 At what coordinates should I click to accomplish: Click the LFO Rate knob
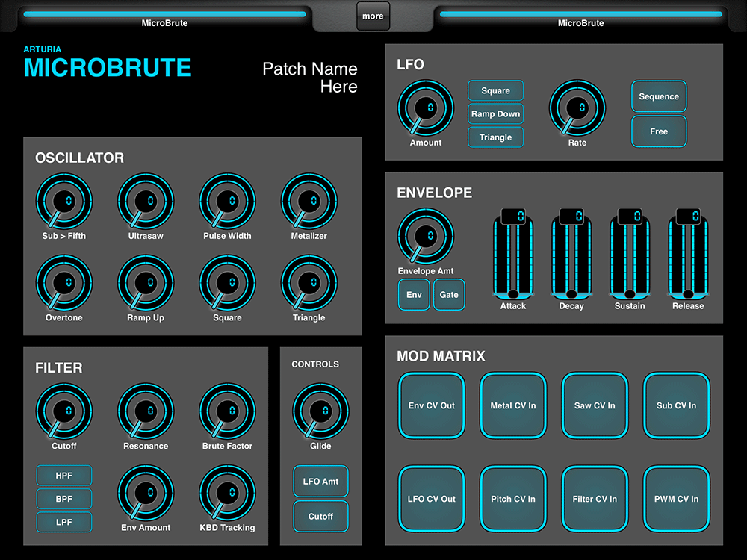click(x=577, y=108)
